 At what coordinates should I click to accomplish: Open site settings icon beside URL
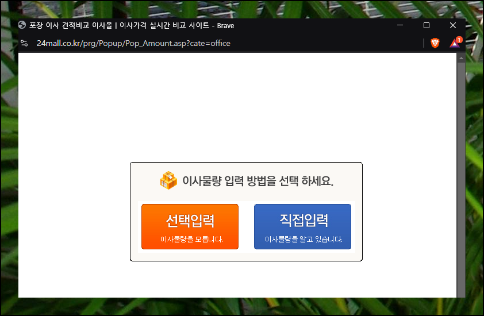coord(24,43)
